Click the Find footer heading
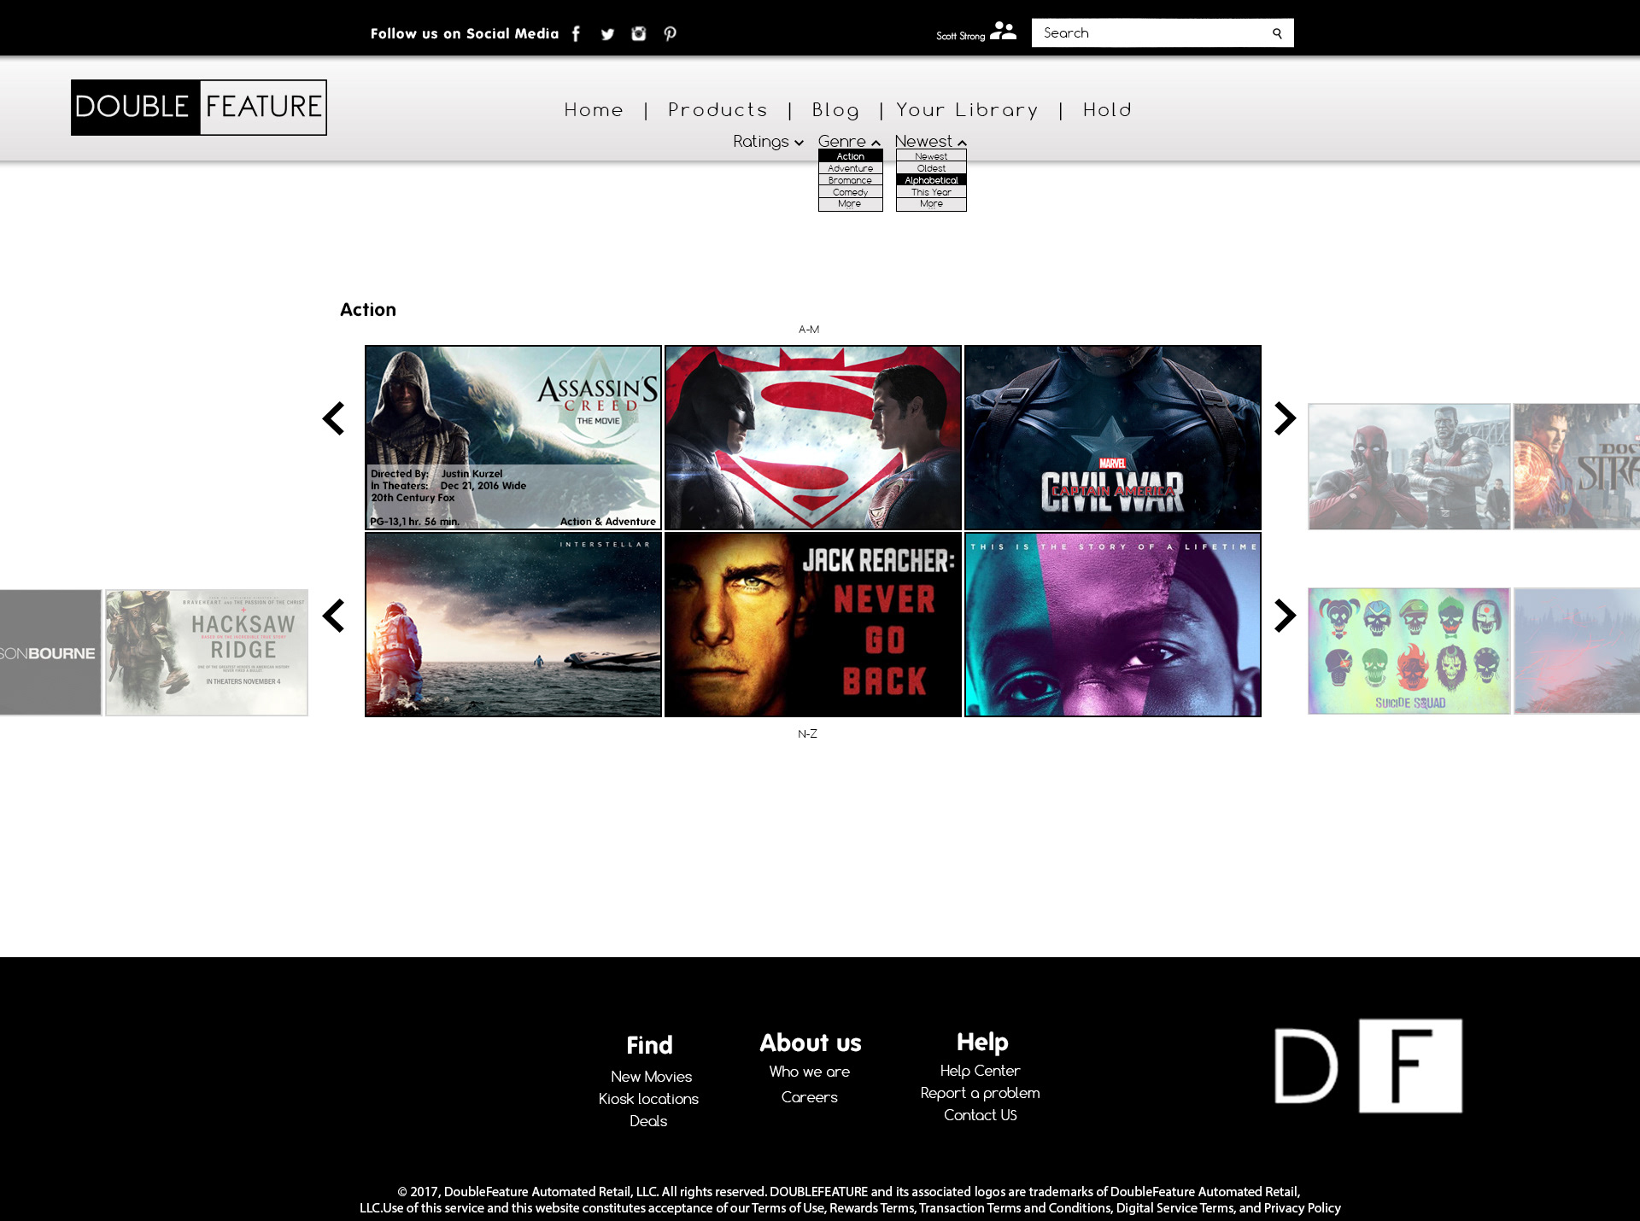 649,1045
